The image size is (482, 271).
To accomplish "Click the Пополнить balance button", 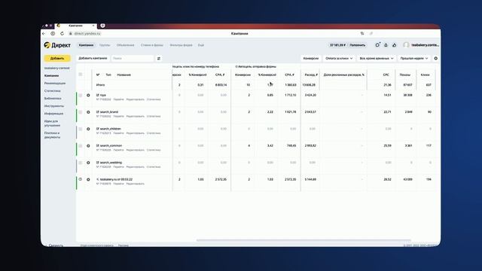I will [357, 45].
